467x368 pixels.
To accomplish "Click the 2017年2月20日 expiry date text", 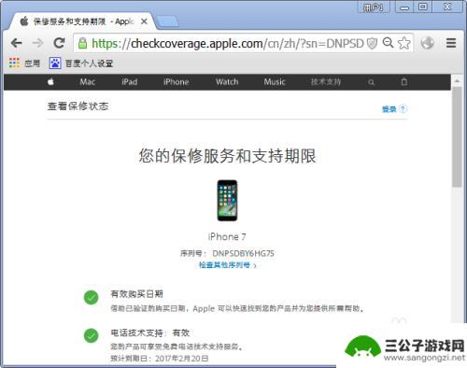I will coord(182,359).
